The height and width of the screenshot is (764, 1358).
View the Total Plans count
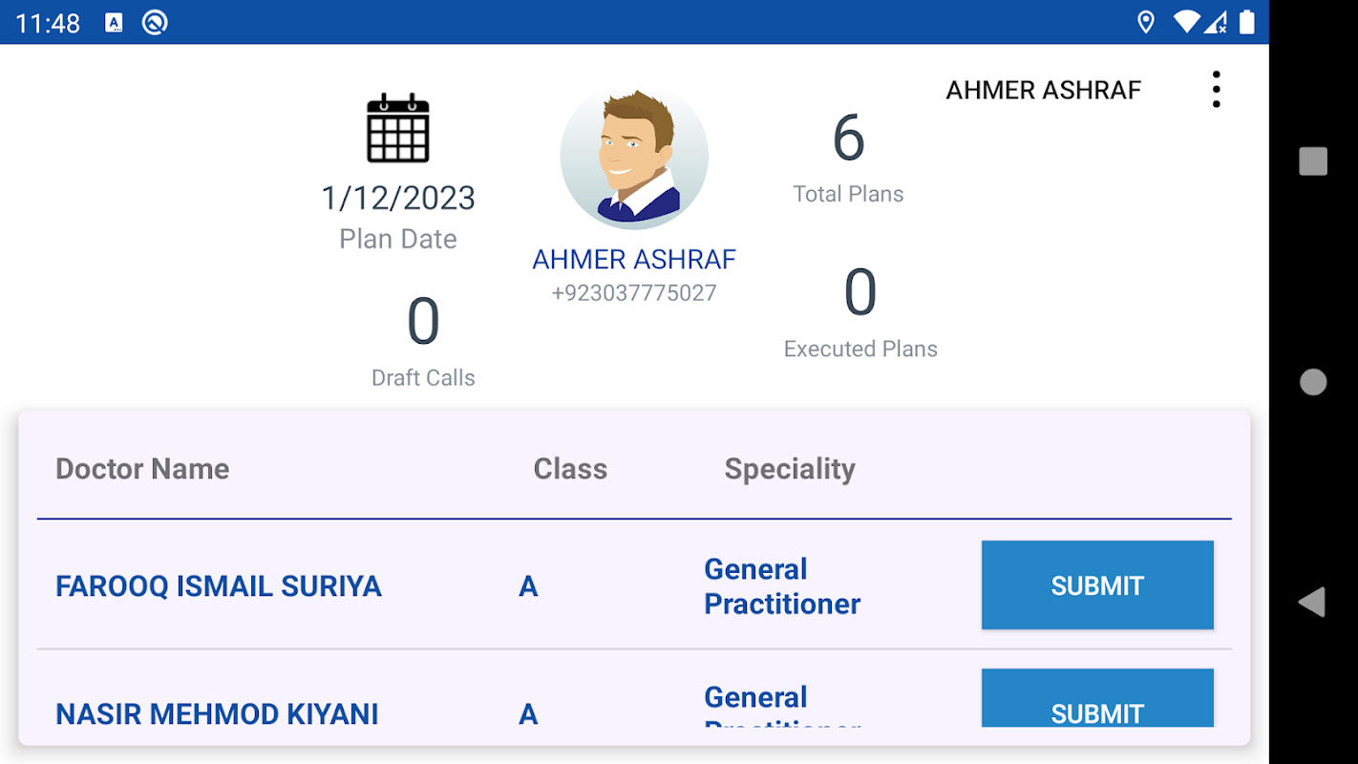[x=848, y=138]
